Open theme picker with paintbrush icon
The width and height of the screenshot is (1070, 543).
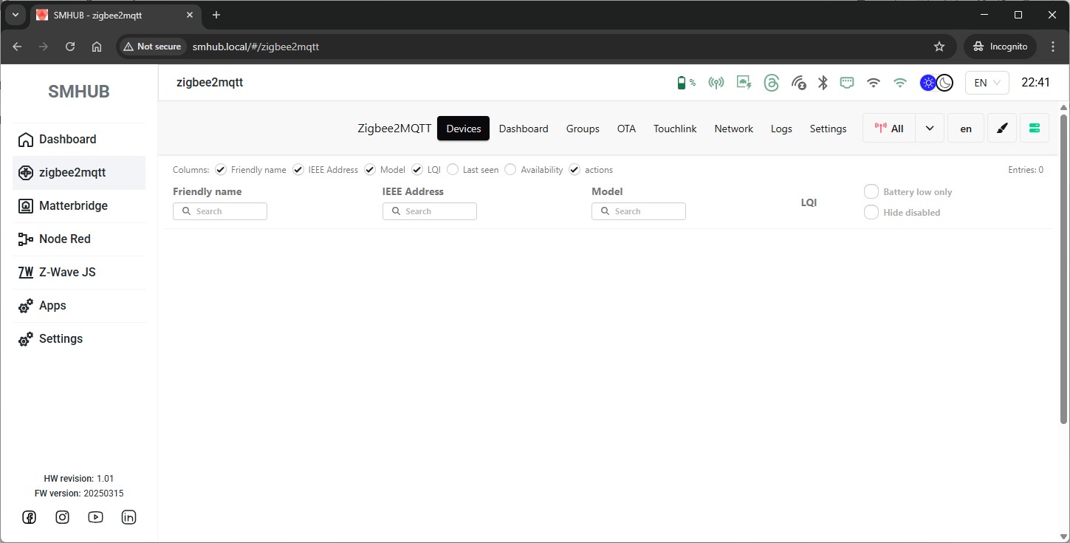(x=1001, y=129)
